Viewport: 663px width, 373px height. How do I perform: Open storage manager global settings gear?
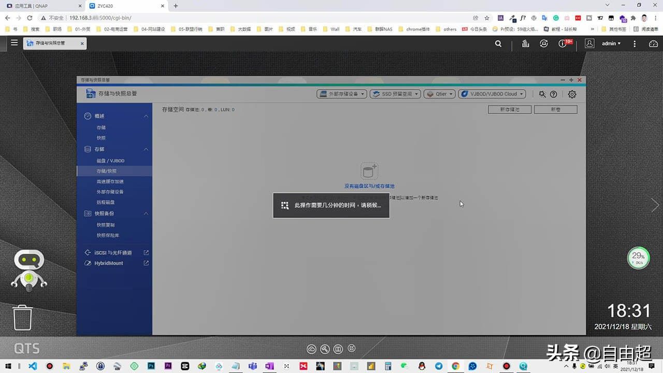pos(572,94)
